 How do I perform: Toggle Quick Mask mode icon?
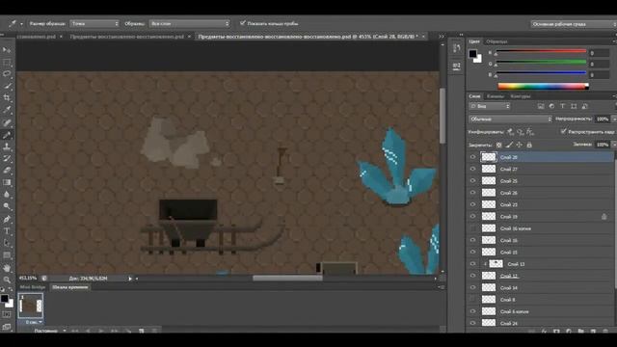[x=7, y=315]
